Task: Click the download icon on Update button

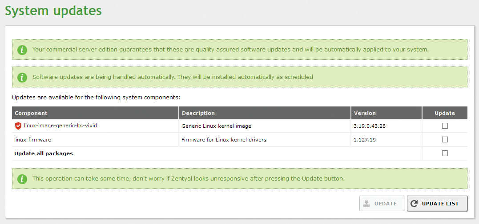Action: click(x=366, y=204)
